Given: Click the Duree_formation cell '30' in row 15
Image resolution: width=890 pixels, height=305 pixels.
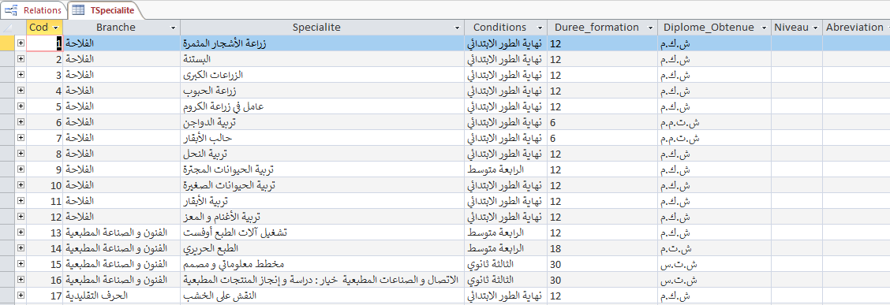Looking at the screenshot, I should pyautogui.click(x=602, y=263).
